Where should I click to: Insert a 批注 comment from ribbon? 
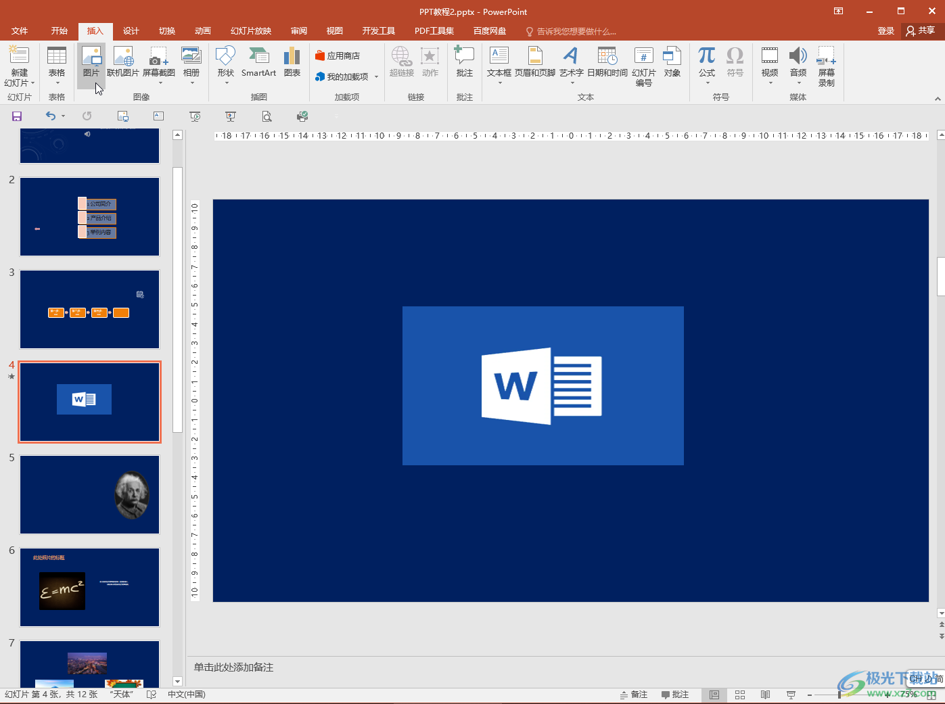point(465,62)
